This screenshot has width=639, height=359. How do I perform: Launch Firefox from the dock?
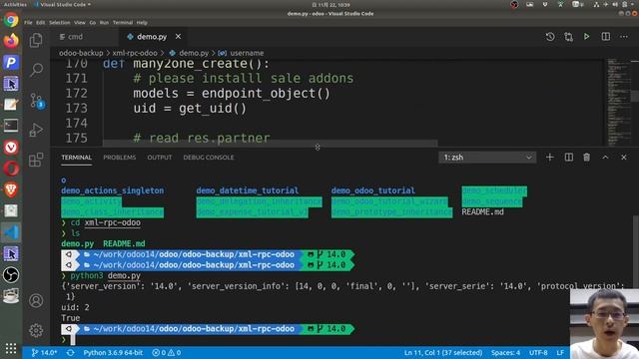(11, 41)
